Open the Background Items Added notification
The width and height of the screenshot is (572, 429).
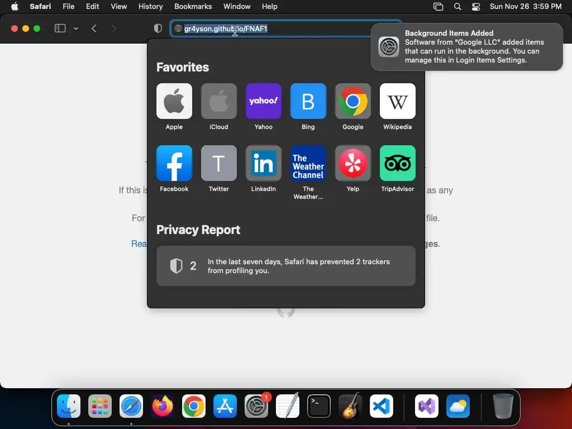tap(466, 47)
